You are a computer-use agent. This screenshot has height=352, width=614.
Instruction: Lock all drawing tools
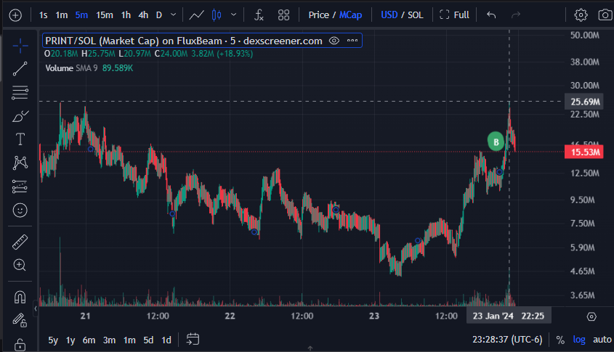(x=20, y=345)
